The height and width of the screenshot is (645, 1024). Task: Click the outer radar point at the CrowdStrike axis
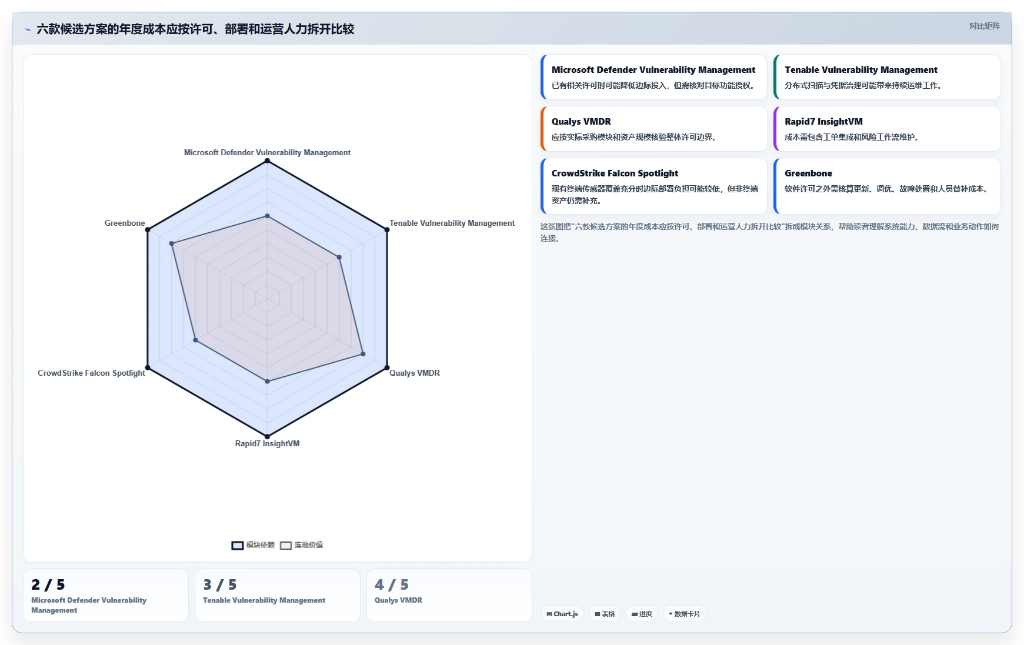tap(148, 367)
